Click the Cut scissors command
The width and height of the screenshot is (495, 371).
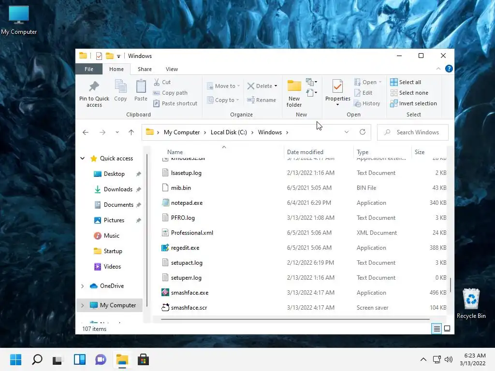pos(162,82)
